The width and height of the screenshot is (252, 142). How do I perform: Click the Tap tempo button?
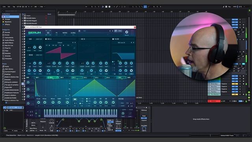tap(14, 7)
